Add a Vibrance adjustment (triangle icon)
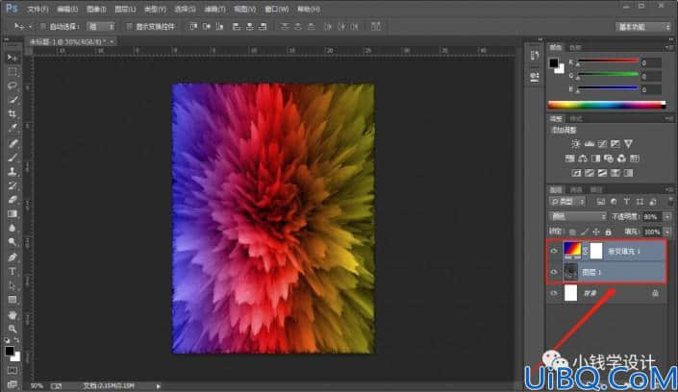678x392 pixels. click(x=628, y=144)
